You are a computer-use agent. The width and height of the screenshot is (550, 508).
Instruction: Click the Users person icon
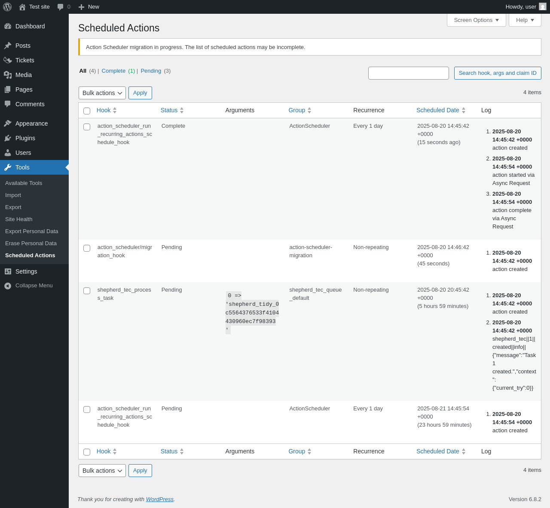pos(8,153)
